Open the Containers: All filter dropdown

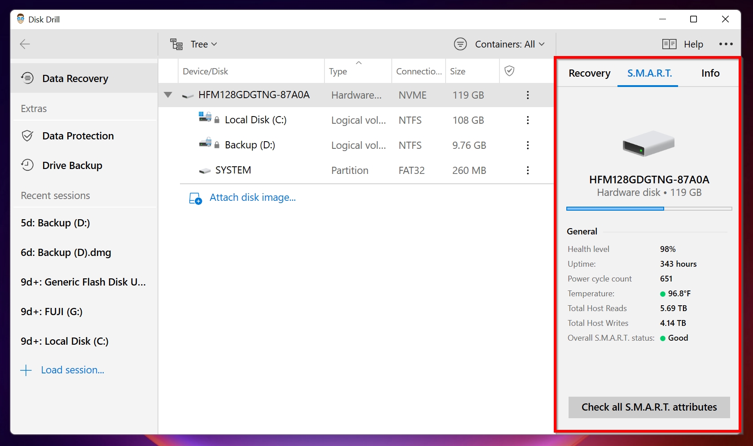[x=510, y=44]
